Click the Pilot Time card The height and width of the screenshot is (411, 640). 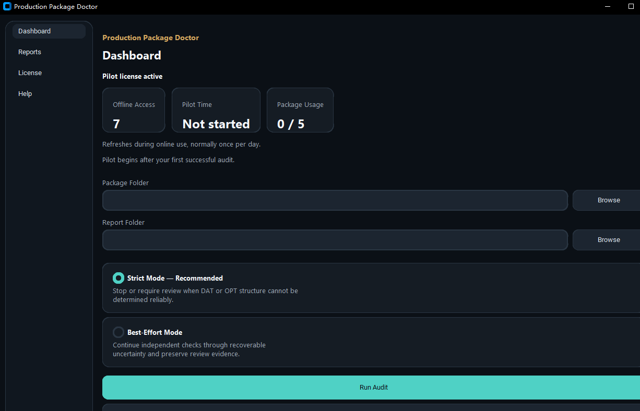click(216, 110)
